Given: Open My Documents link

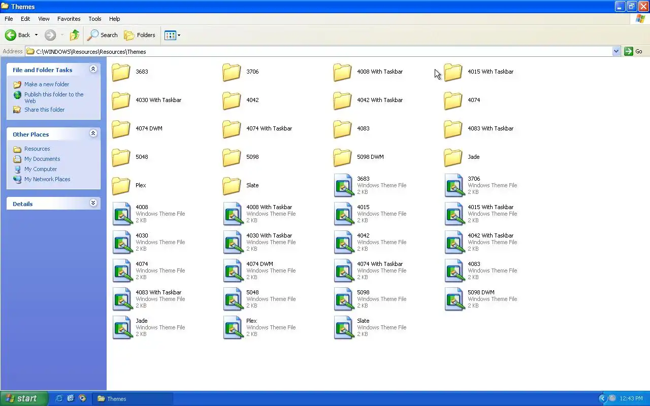Looking at the screenshot, I should (42, 159).
